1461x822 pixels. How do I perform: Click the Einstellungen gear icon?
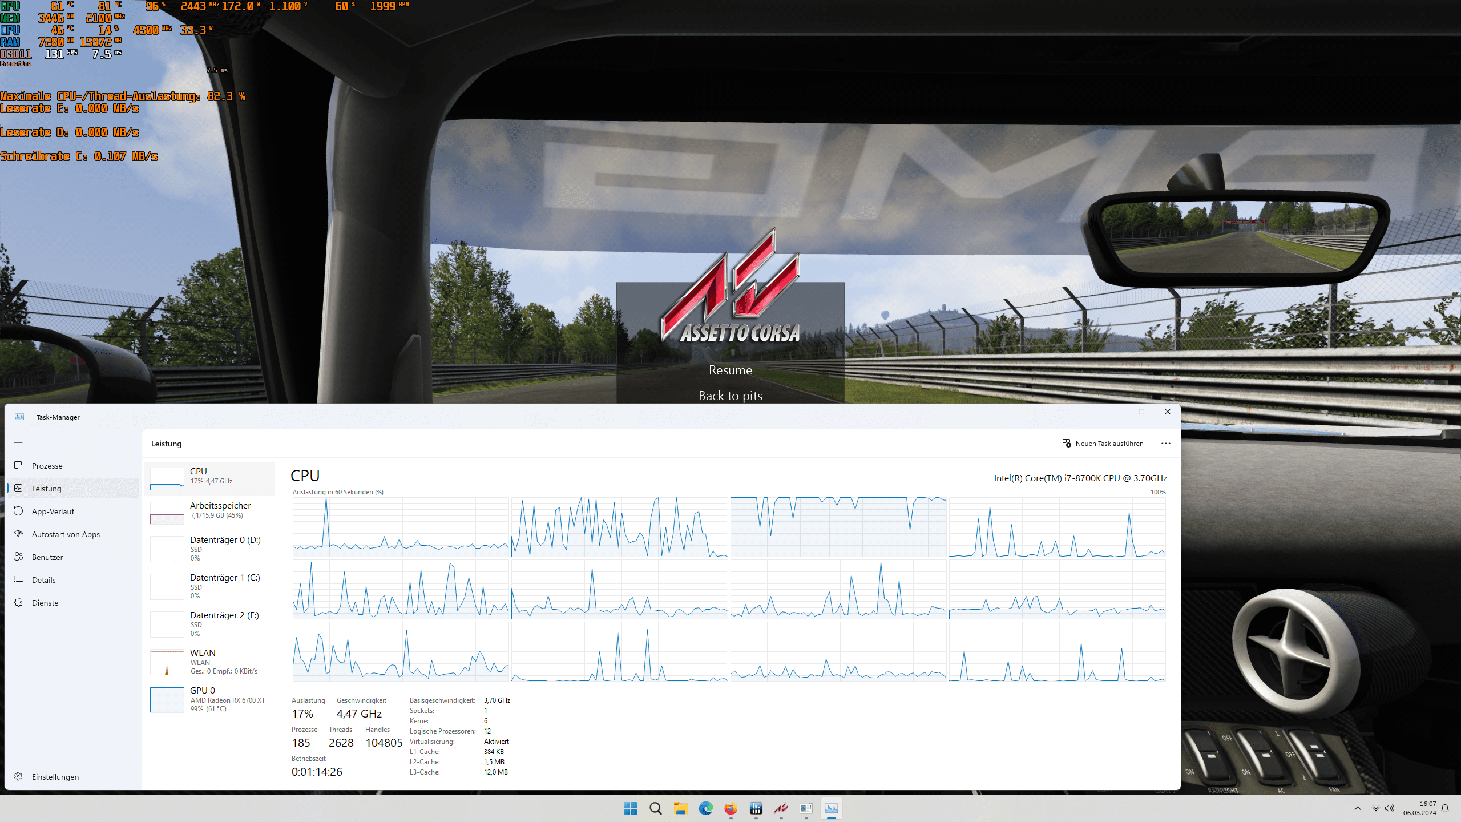point(18,776)
